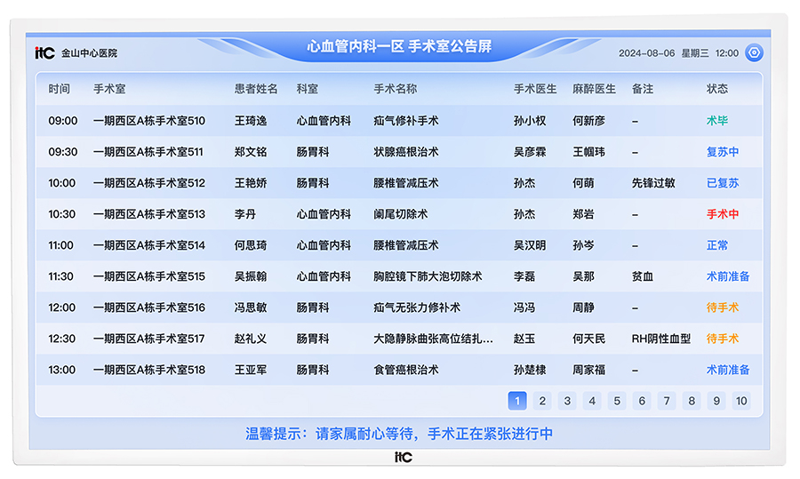Click patient name 何思琦

[251, 245]
